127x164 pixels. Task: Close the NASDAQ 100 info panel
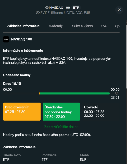(119, 10)
